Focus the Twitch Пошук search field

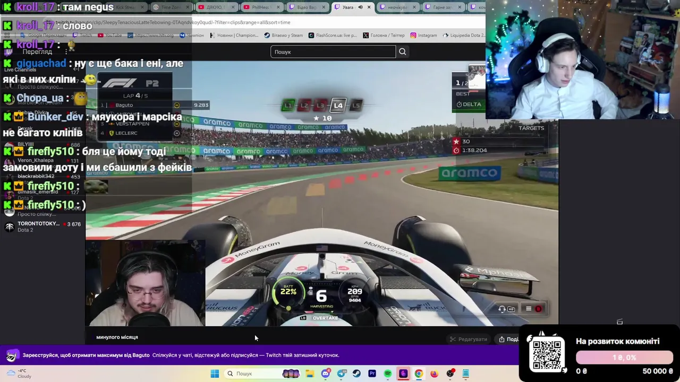coord(333,51)
